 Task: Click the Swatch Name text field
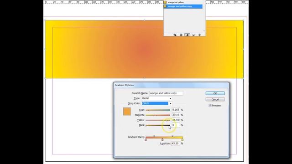[166, 93]
